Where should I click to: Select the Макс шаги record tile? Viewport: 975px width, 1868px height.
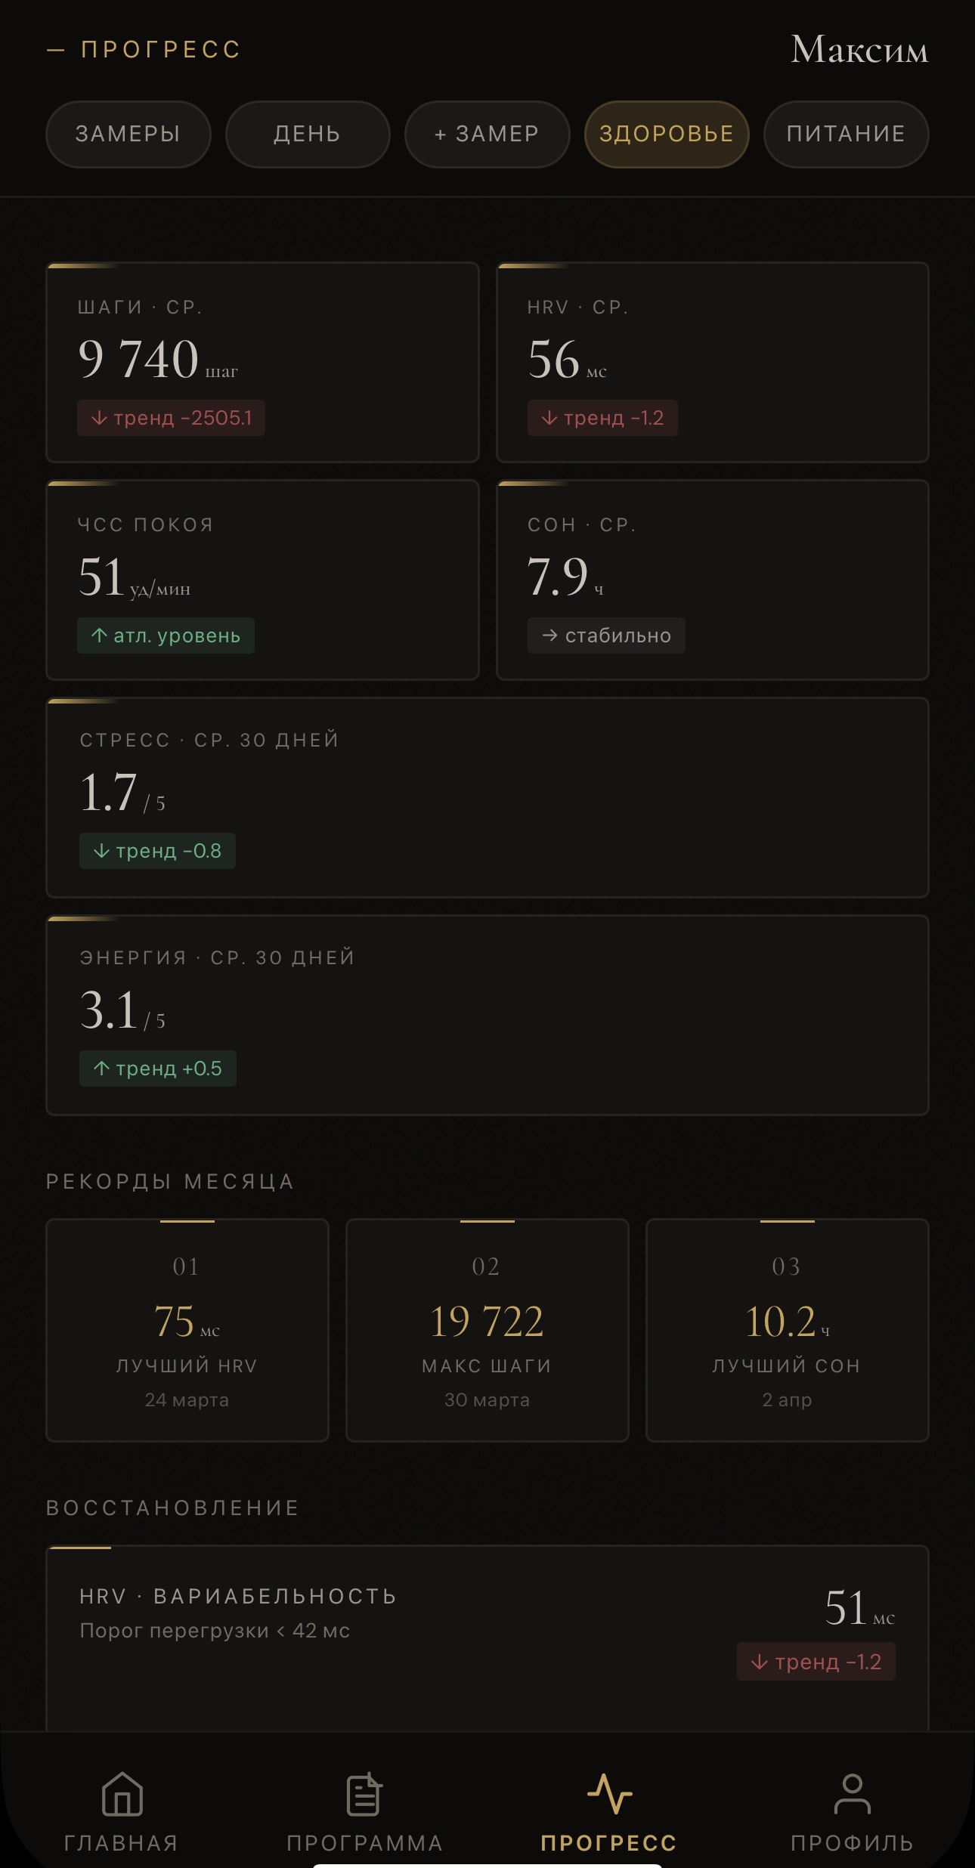pos(487,1330)
